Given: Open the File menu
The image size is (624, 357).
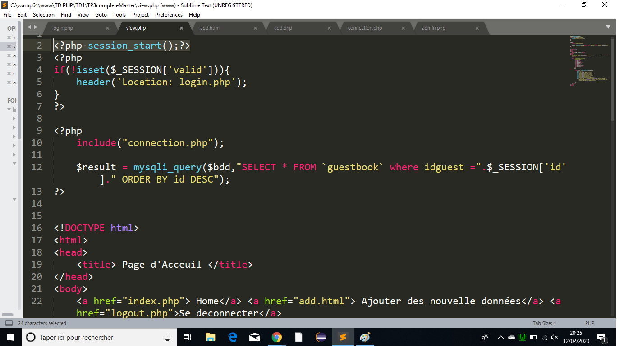Looking at the screenshot, I should [x=7, y=15].
